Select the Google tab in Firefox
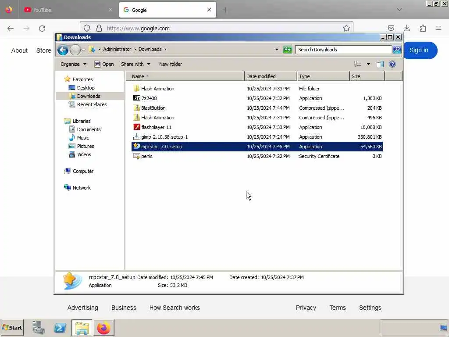 167,10
